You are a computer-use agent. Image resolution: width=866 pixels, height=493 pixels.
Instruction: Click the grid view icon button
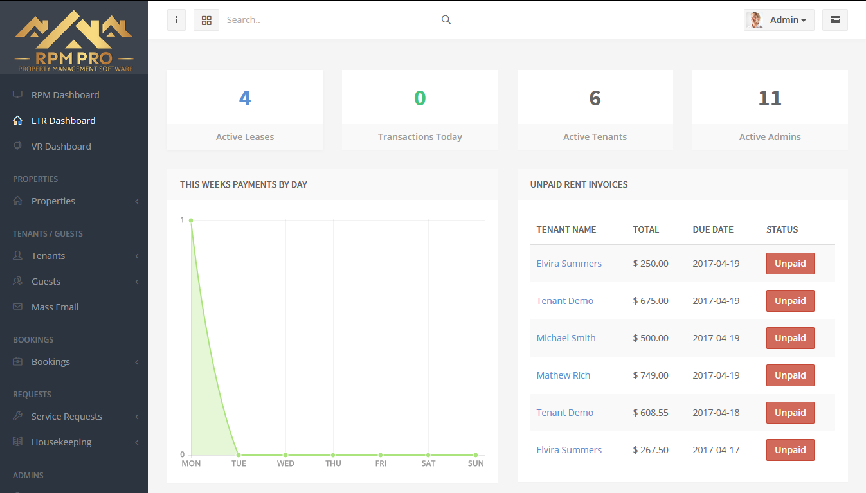point(206,20)
